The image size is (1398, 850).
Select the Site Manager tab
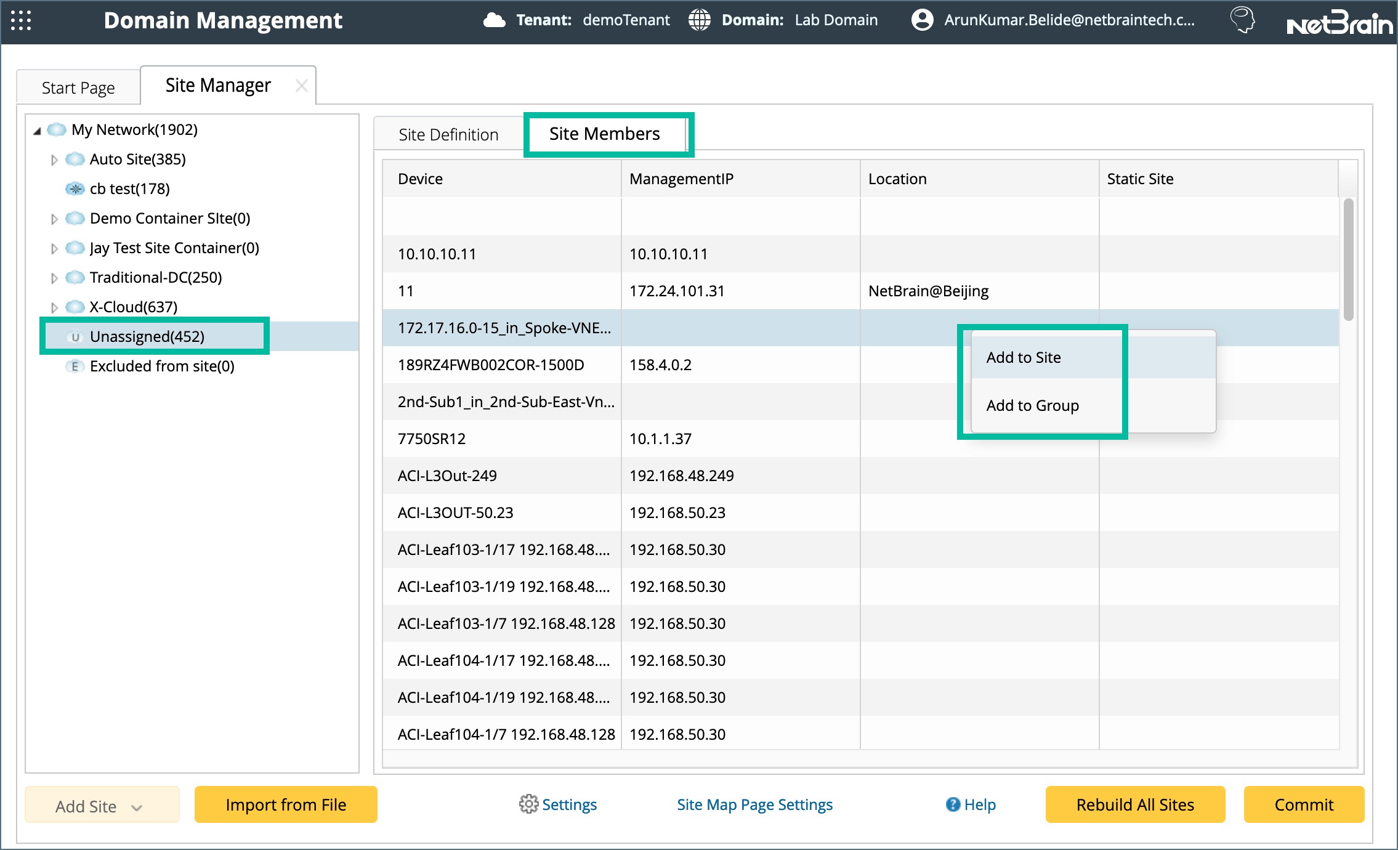click(218, 85)
